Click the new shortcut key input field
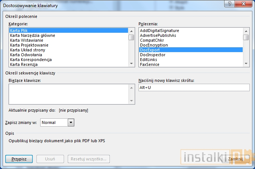 (194, 87)
